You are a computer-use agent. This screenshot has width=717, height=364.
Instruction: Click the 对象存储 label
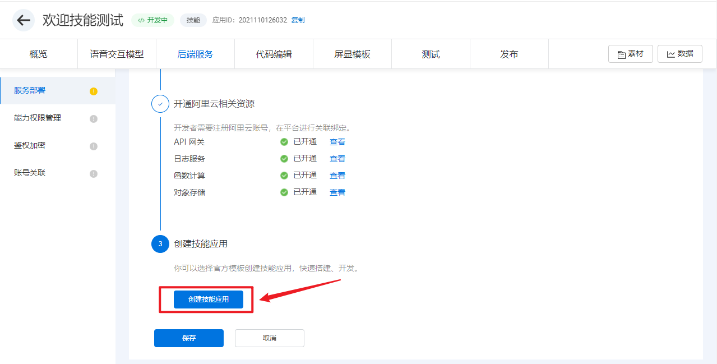click(189, 192)
